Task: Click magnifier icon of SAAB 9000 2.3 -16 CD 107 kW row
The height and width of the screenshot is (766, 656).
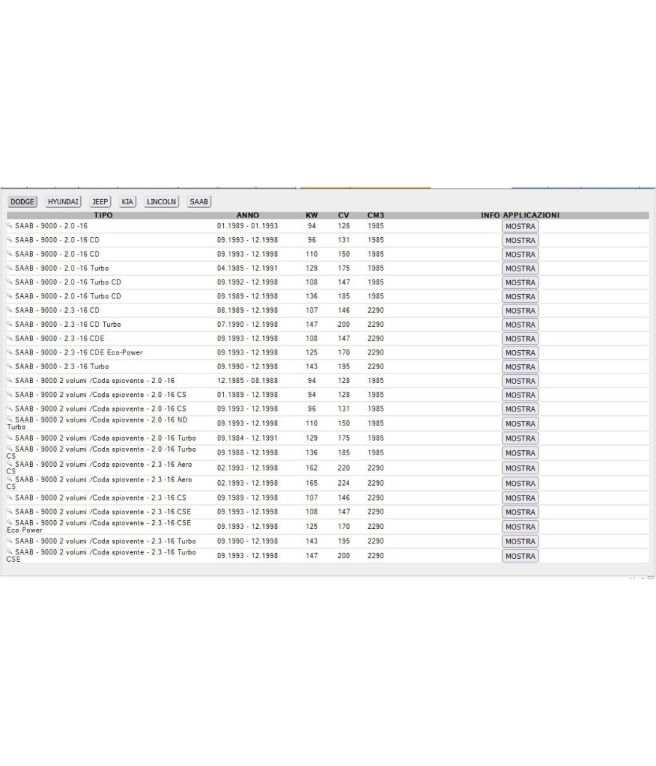Action: (9, 310)
